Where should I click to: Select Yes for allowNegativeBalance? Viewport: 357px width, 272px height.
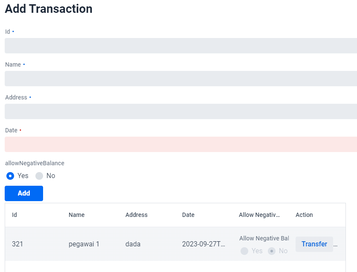click(11, 176)
